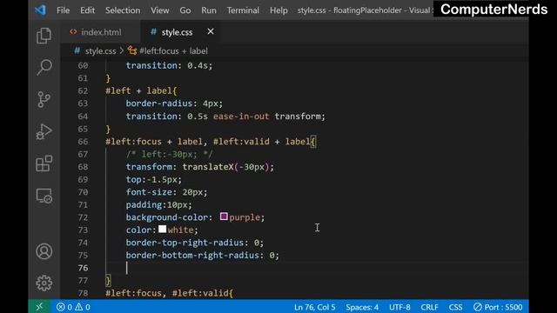
Task: Place cursor on empty line 76
Action: [316, 268]
